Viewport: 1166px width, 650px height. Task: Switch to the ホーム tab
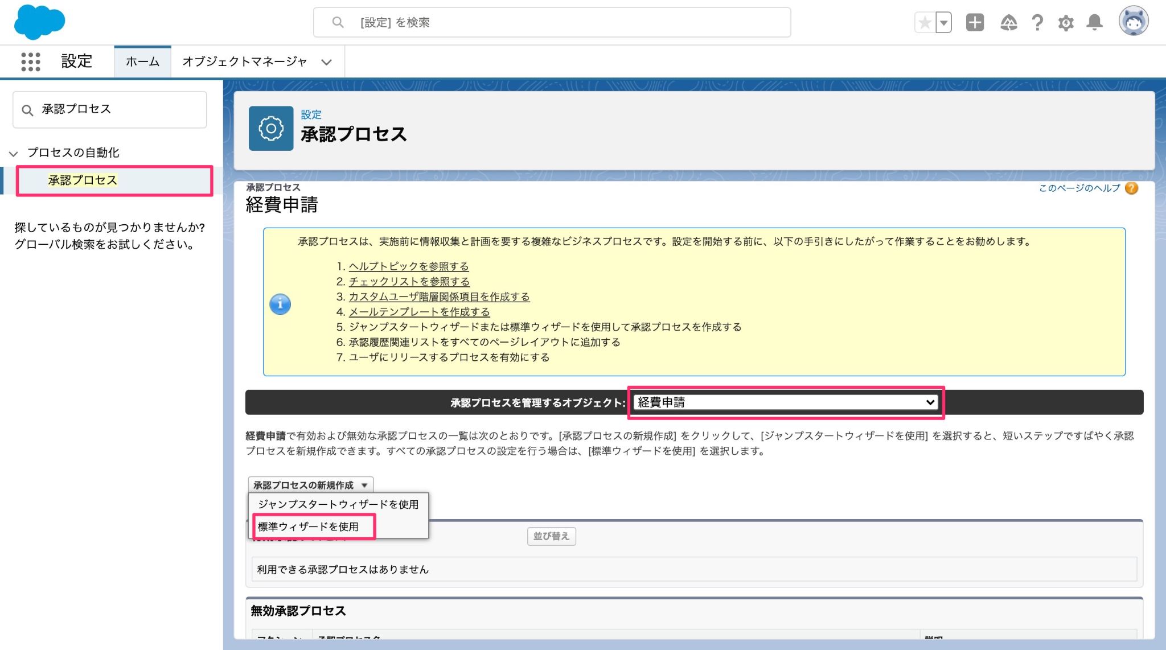pos(142,61)
